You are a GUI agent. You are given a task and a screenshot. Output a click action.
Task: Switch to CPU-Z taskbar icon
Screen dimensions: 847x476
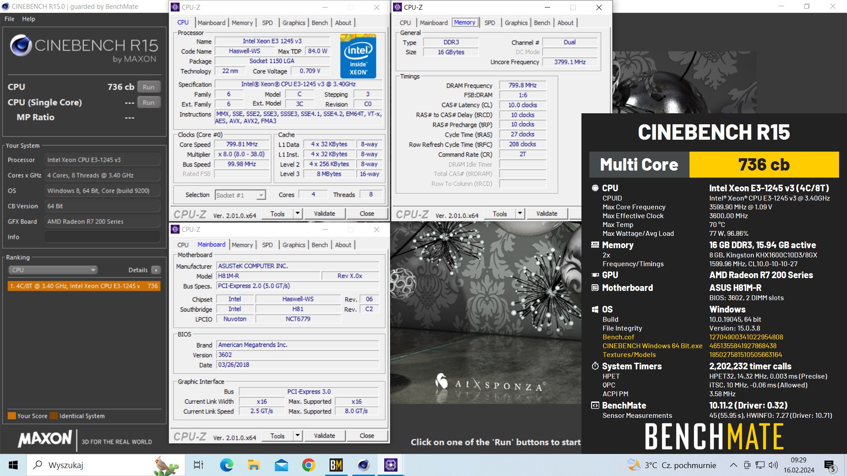[x=391, y=465]
